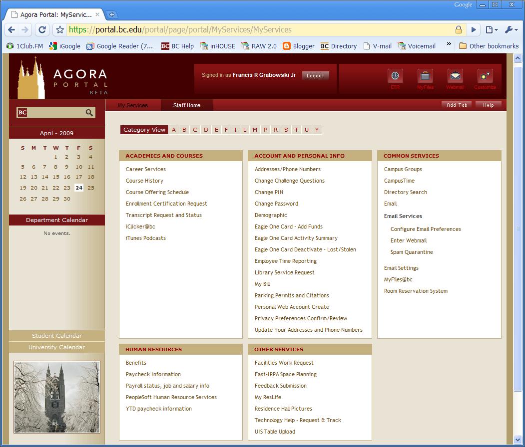Open the BC Directory bookmark
Viewport: 525px width, 447px height.
click(x=339, y=46)
